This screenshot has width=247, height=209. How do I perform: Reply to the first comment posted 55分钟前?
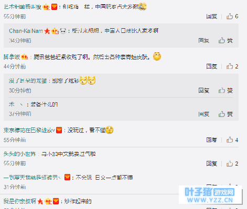(x=212, y=17)
